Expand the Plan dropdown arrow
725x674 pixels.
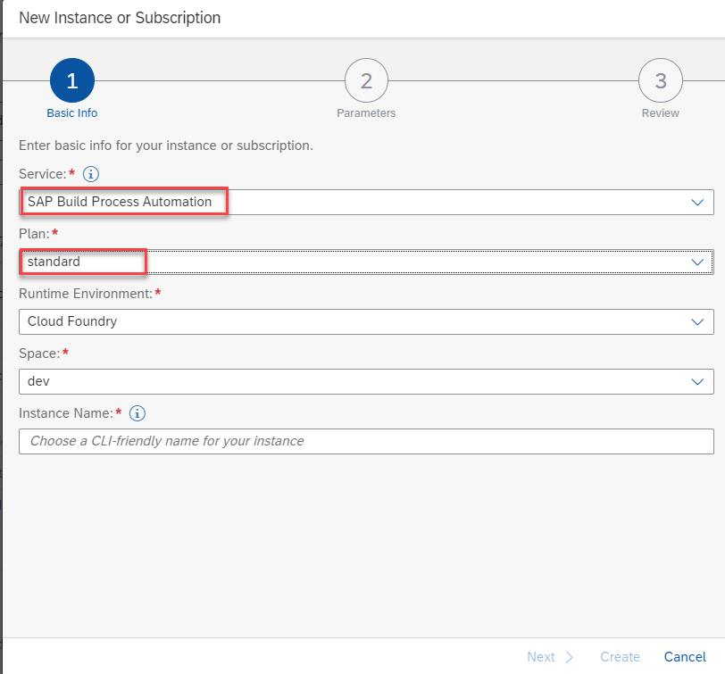click(x=697, y=262)
